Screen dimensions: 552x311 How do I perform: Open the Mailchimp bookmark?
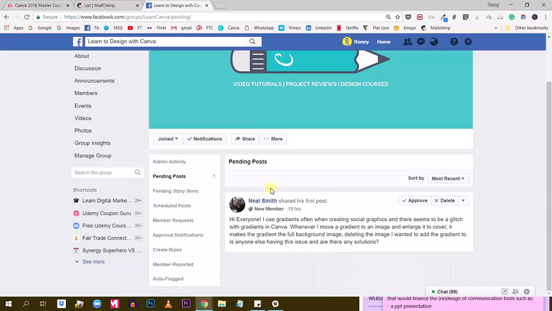click(436, 28)
